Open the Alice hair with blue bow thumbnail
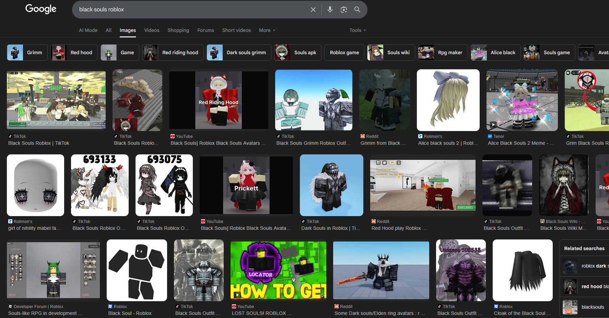This screenshot has width=609, height=318. pos(448,100)
